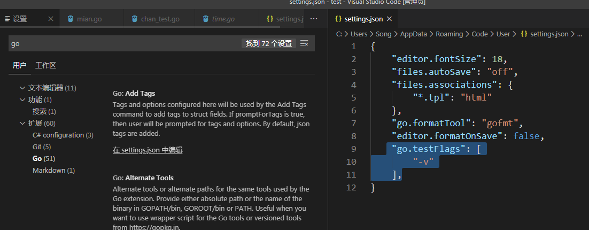
Task: Click the Go file icon on chan_test.go tab
Action: click(x=135, y=19)
